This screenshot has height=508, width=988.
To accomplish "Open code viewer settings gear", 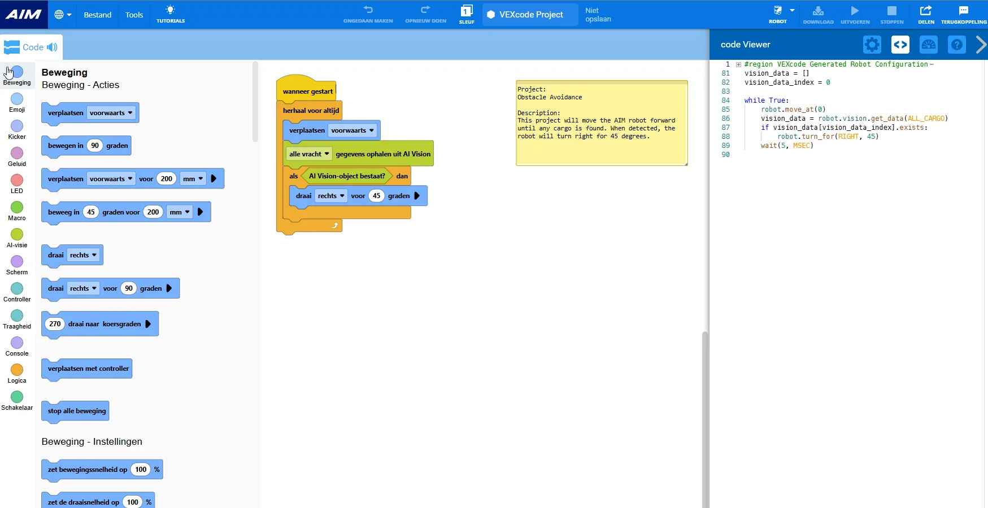I will pos(872,45).
